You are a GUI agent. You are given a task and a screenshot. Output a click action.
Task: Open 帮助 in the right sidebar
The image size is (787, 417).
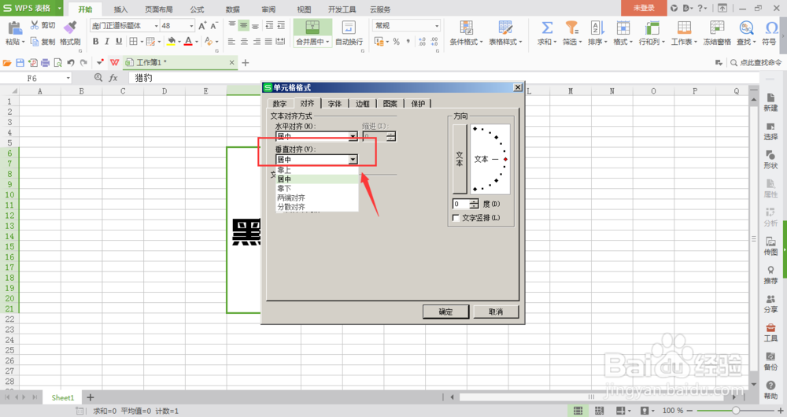770,389
